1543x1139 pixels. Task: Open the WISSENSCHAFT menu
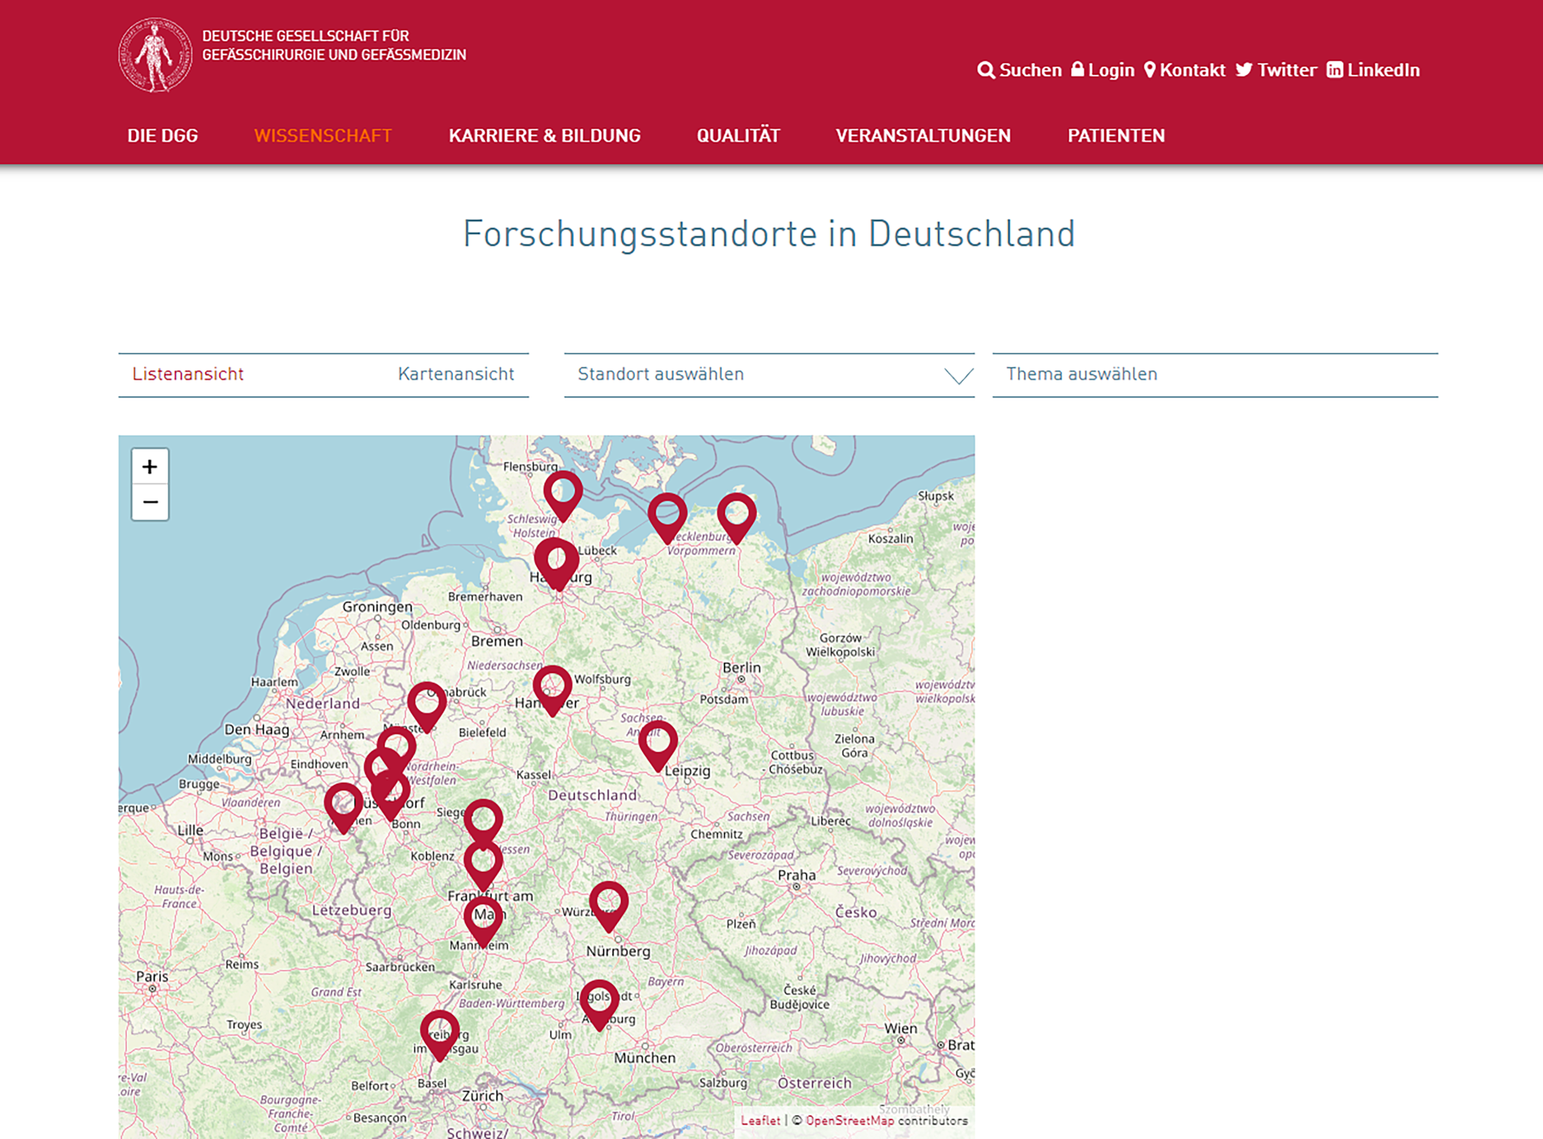pos(323,136)
